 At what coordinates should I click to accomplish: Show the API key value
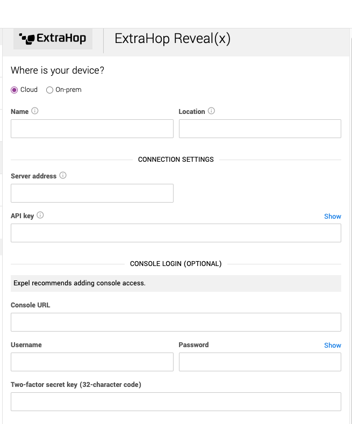click(333, 217)
